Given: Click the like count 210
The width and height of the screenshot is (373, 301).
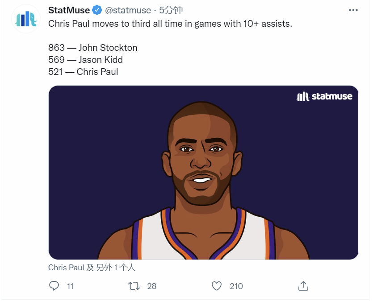Looking at the screenshot, I should click(236, 286).
